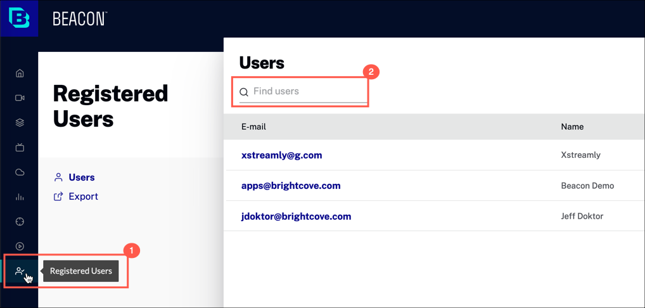Select the stacked layers sidebar icon

tap(20, 123)
